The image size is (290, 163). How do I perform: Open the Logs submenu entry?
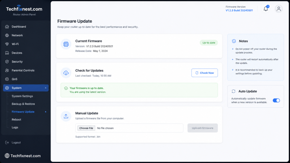coord(15,127)
